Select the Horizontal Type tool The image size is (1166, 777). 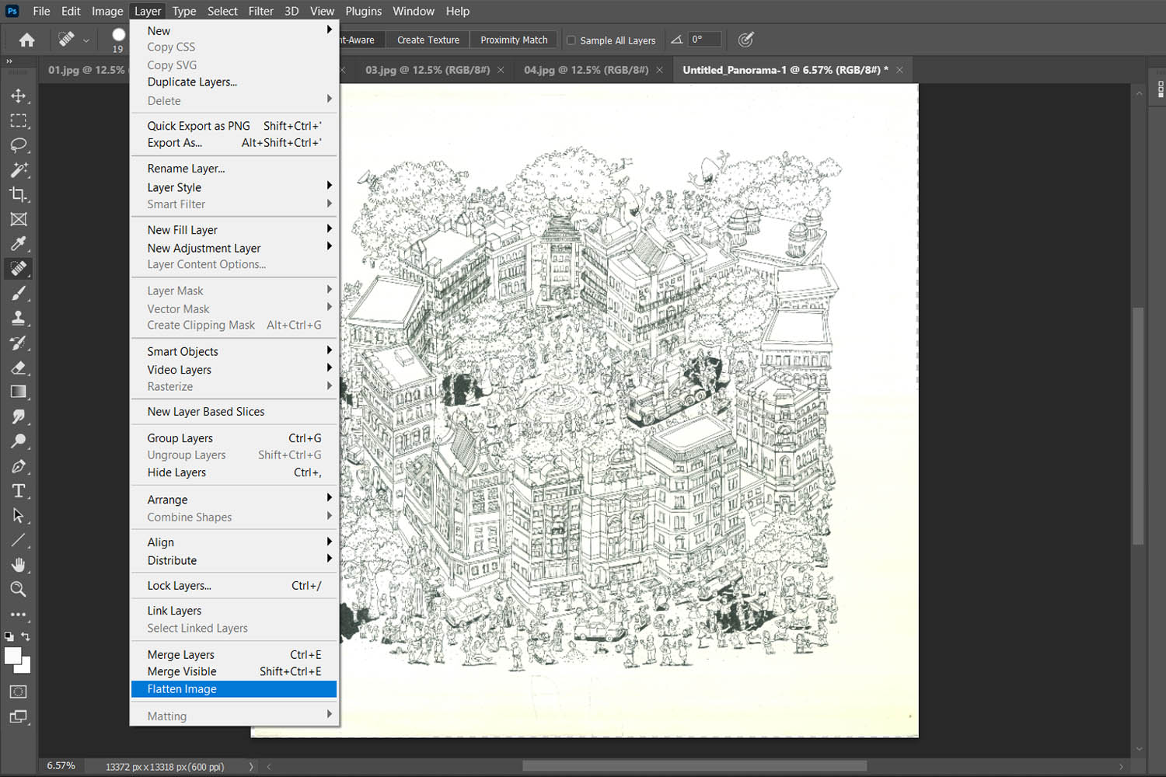point(19,491)
